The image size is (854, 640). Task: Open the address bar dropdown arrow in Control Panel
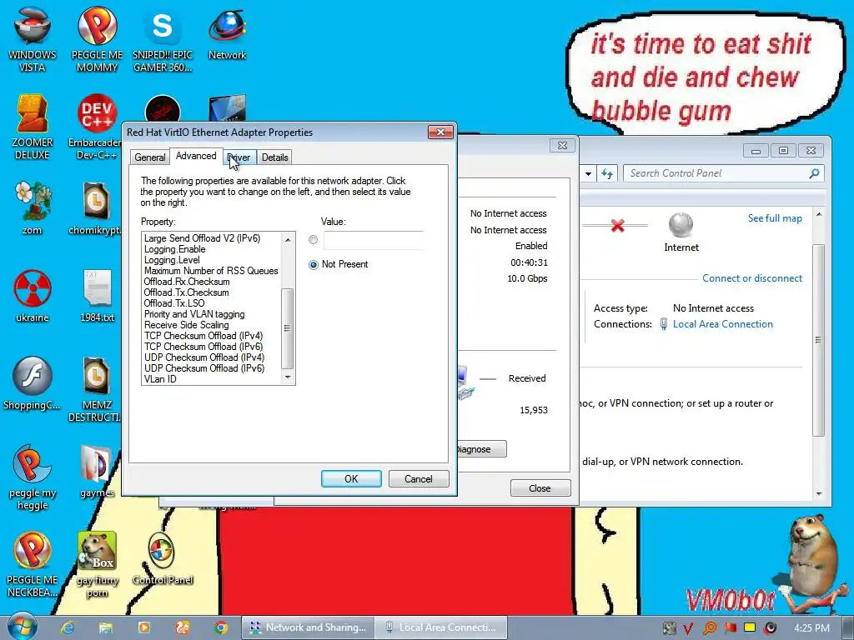(588, 173)
